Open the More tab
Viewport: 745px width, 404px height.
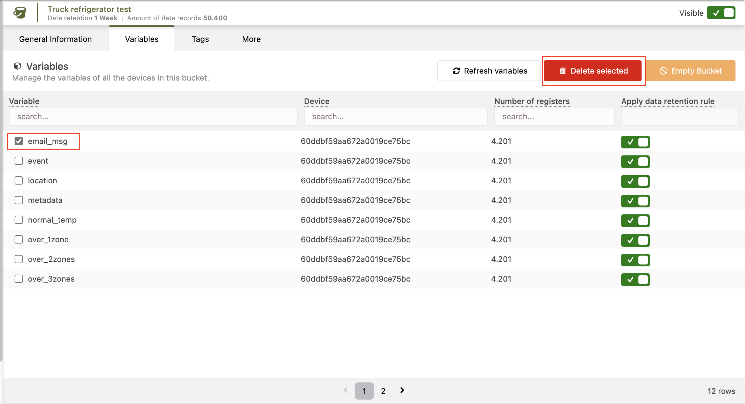pos(251,39)
